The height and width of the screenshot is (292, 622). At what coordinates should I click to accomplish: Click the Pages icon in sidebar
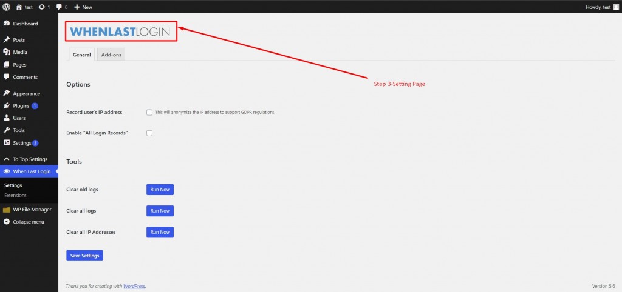point(6,64)
